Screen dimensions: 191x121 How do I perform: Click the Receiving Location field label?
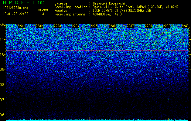click(71, 7)
